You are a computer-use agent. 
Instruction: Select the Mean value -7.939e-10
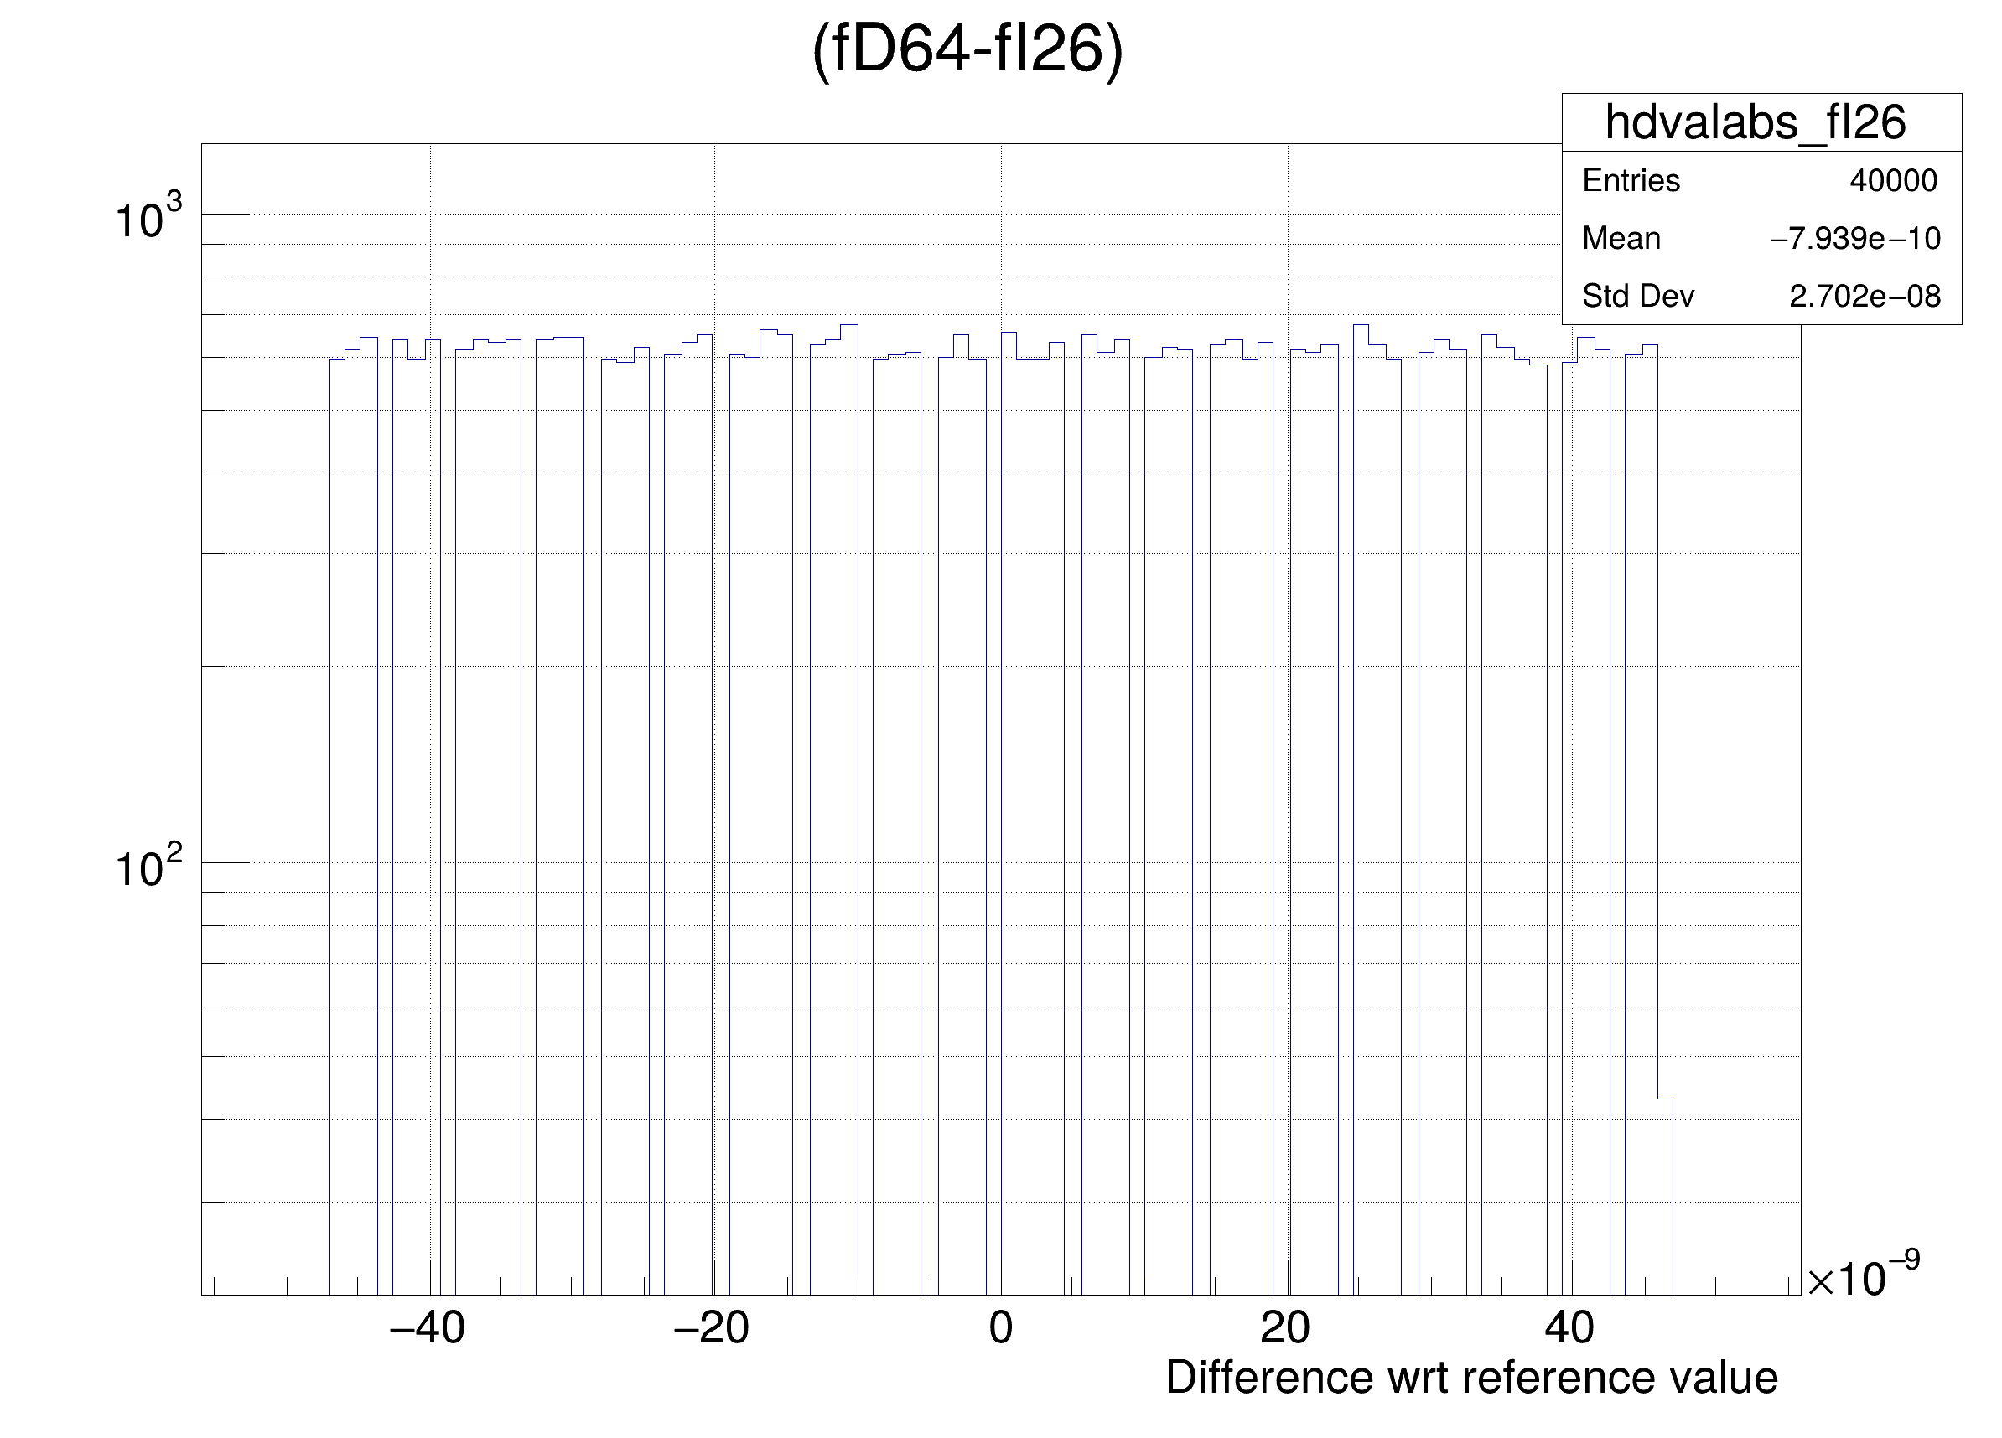pyautogui.click(x=1855, y=238)
